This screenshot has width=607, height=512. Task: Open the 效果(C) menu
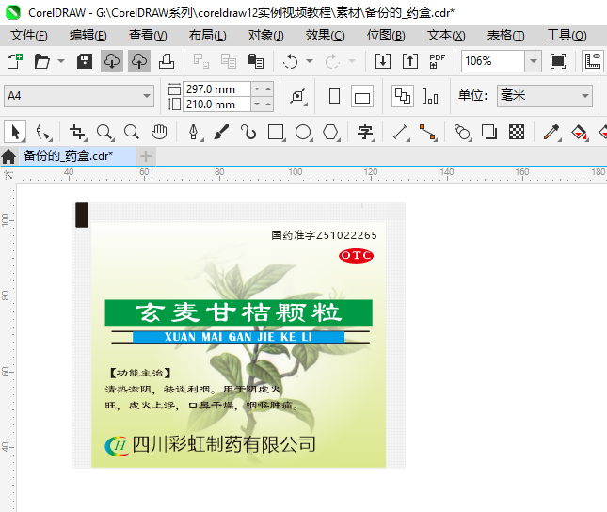[326, 36]
